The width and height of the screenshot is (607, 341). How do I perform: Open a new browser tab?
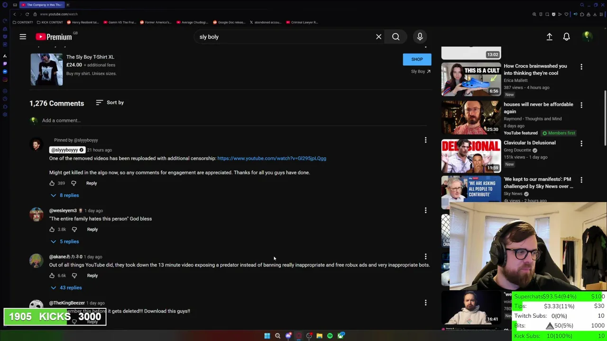pyautogui.click(x=67, y=5)
